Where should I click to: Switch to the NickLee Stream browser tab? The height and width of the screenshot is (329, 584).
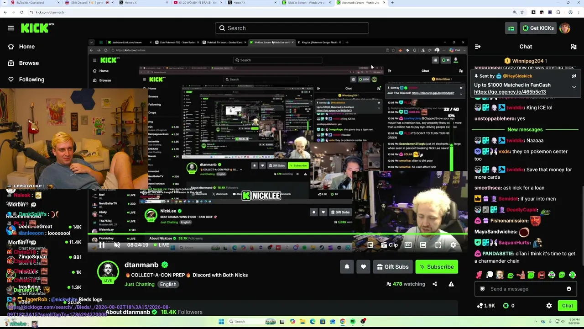[x=306, y=3]
